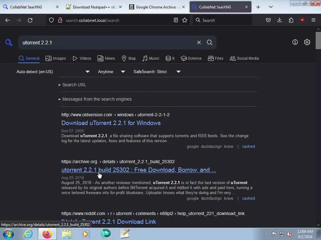
Task: List all tabs dropdown arrow
Action: tap(271, 7)
